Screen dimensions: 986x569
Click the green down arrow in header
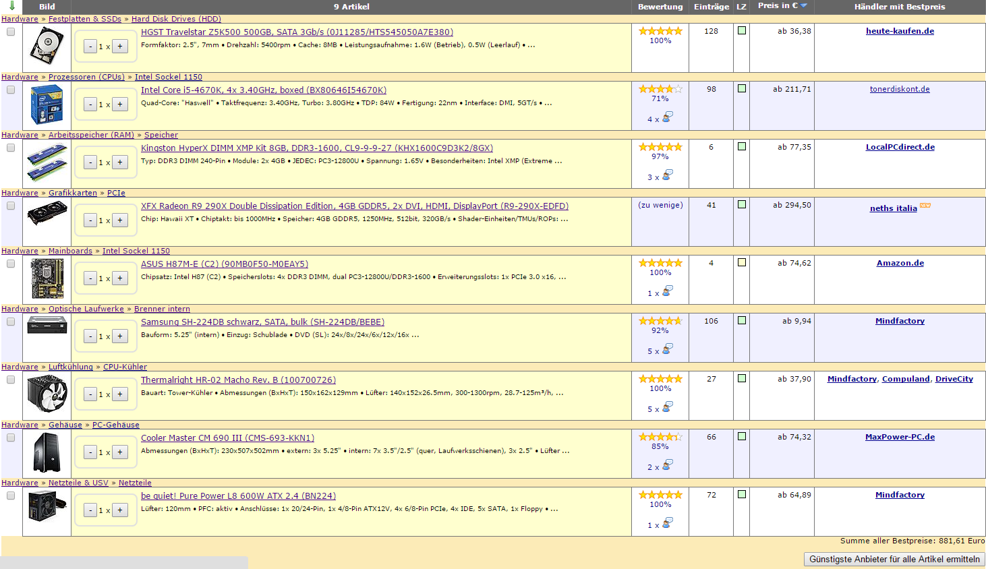pos(11,6)
